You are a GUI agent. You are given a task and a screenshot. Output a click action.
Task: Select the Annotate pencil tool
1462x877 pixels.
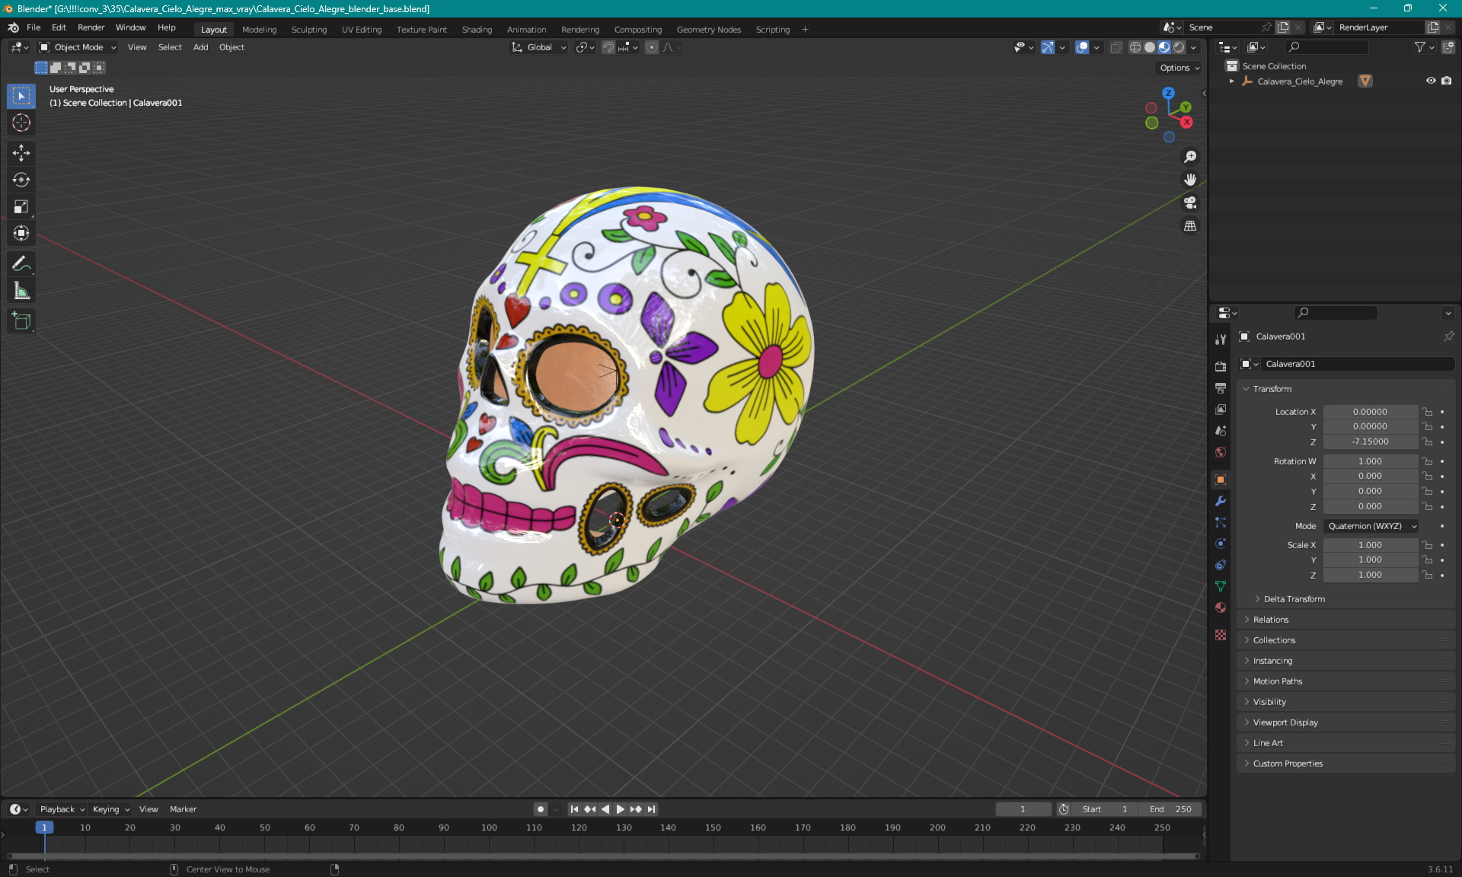tap(21, 263)
